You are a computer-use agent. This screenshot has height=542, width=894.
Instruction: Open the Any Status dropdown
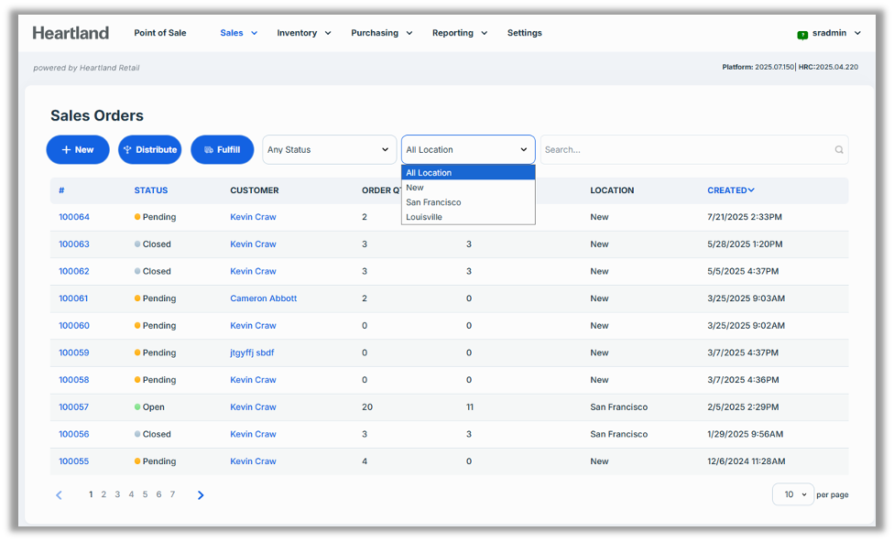pyautogui.click(x=329, y=150)
